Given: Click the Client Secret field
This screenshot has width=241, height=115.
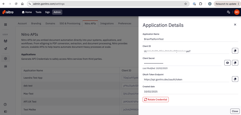Looking at the screenshot, I should point(182,63).
